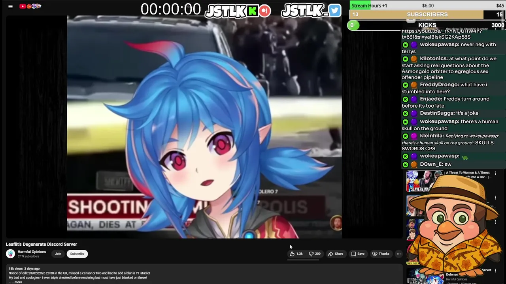The width and height of the screenshot is (506, 284).
Task: Open the youtu.be link in chat
Action: [x=442, y=34]
